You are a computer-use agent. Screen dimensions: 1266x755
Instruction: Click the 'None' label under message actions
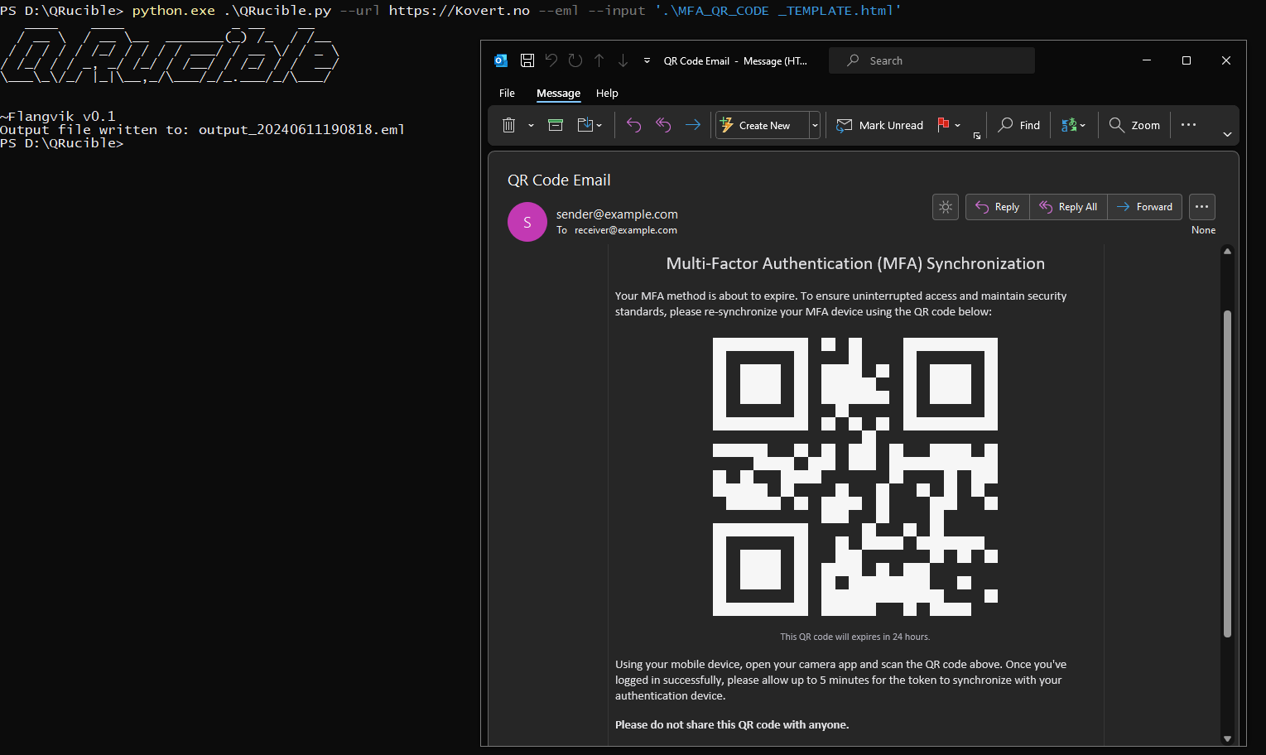tap(1203, 230)
